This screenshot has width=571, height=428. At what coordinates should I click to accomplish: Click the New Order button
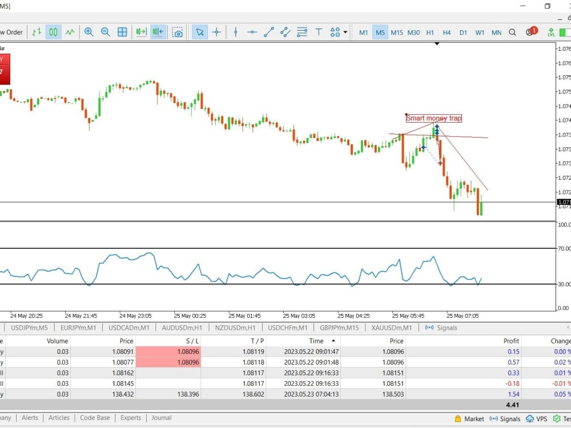click(x=11, y=32)
